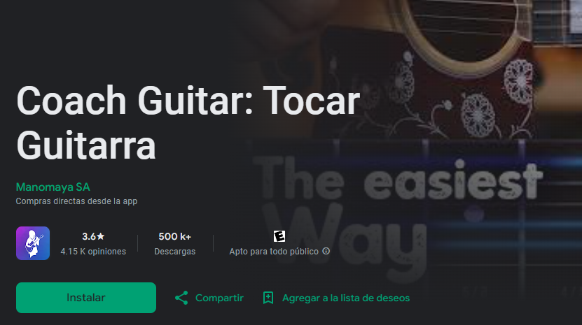582x325 pixels.
Task: Click the Coach Guitar: Tocar Guitarra title
Action: (188, 122)
